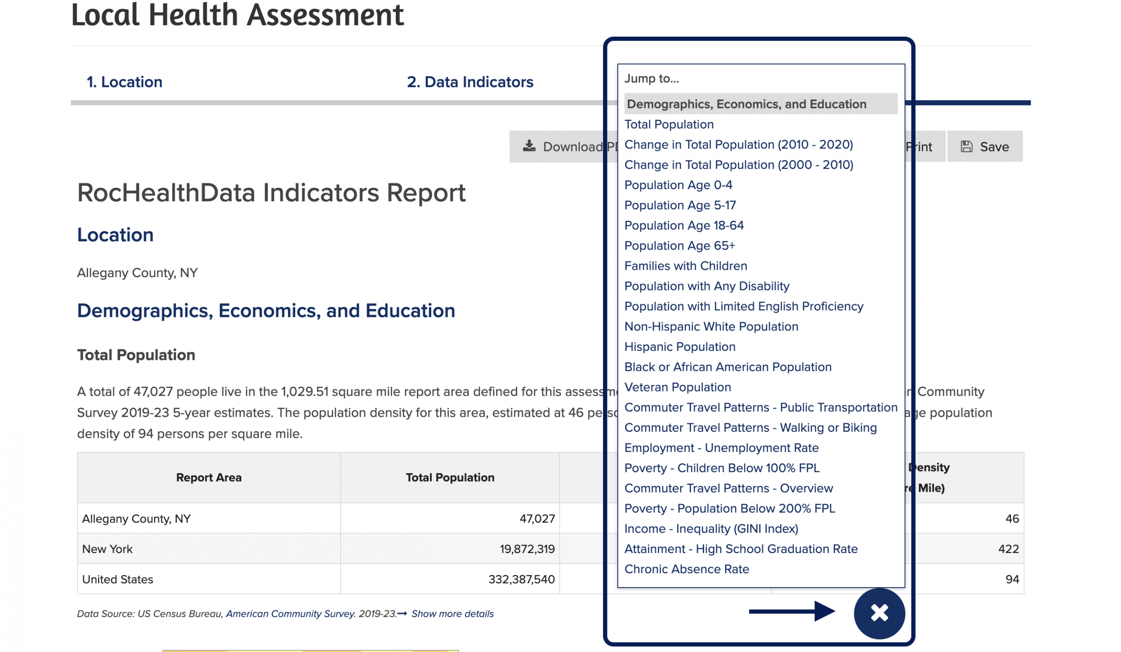Jump to Non-Hispanic White Population
This screenshot has width=1121, height=652.
(x=711, y=327)
